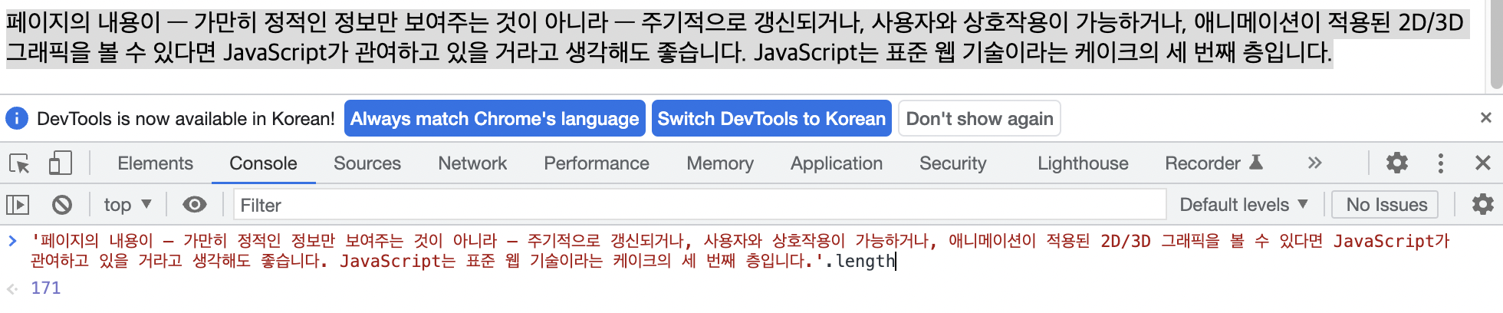Open the Recorder tab
Image resolution: width=1503 pixels, height=313 pixels.
point(1213,163)
